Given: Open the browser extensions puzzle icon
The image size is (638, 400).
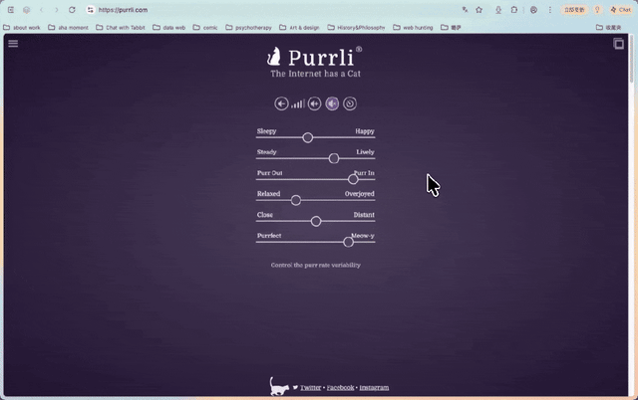Looking at the screenshot, I should click(514, 10).
